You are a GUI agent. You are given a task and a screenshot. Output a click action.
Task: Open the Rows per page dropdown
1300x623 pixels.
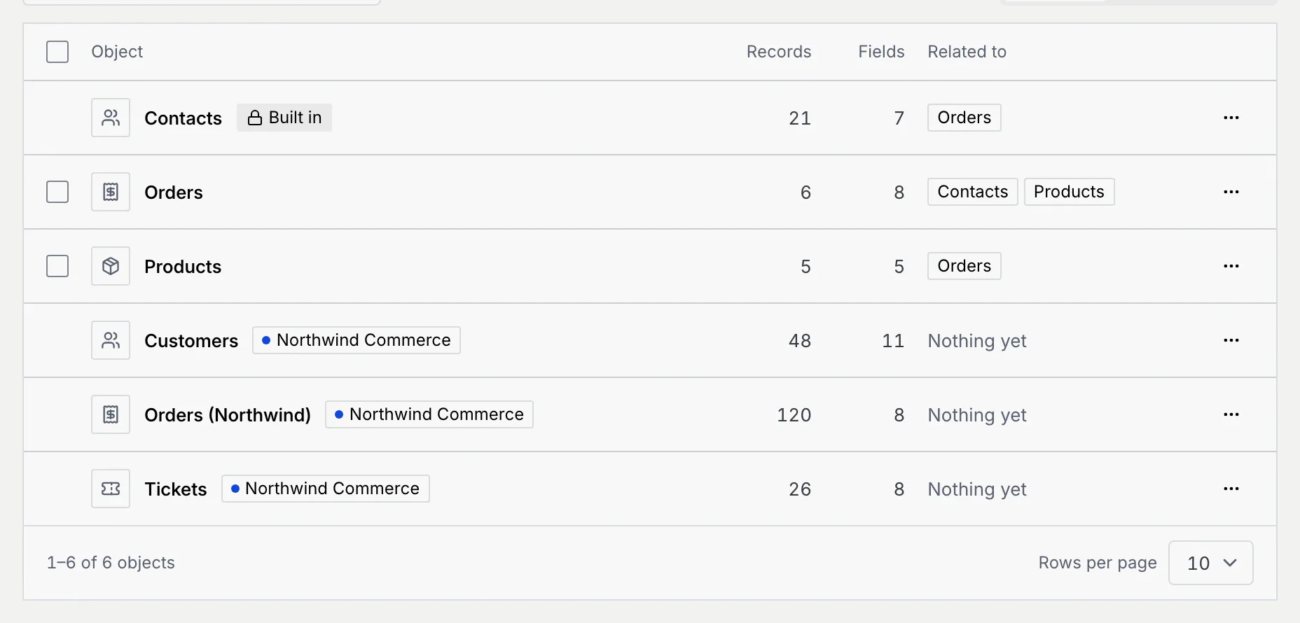pyautogui.click(x=1211, y=563)
